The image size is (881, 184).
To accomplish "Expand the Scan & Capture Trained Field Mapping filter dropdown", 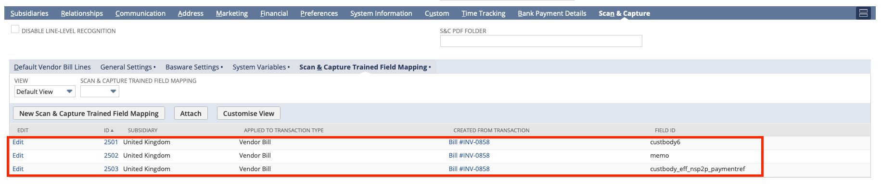I will (100, 92).
